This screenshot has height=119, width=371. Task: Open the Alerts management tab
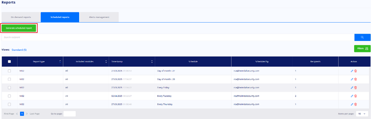99,17
